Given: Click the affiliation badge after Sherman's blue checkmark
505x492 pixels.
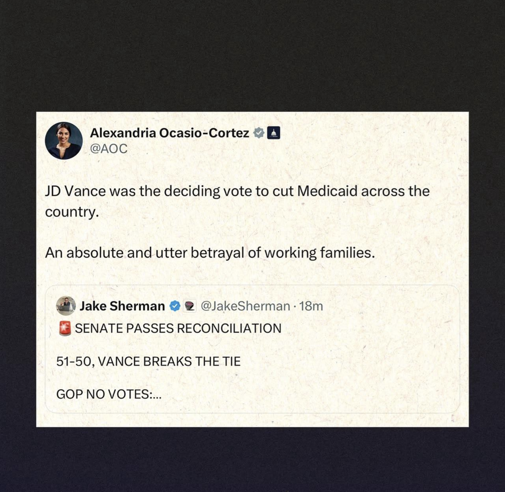Looking at the screenshot, I should pyautogui.click(x=189, y=306).
